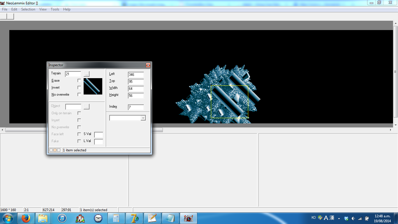The image size is (398, 224).
Task: Click the clock gadget taskbar icon
Action: pos(98,218)
